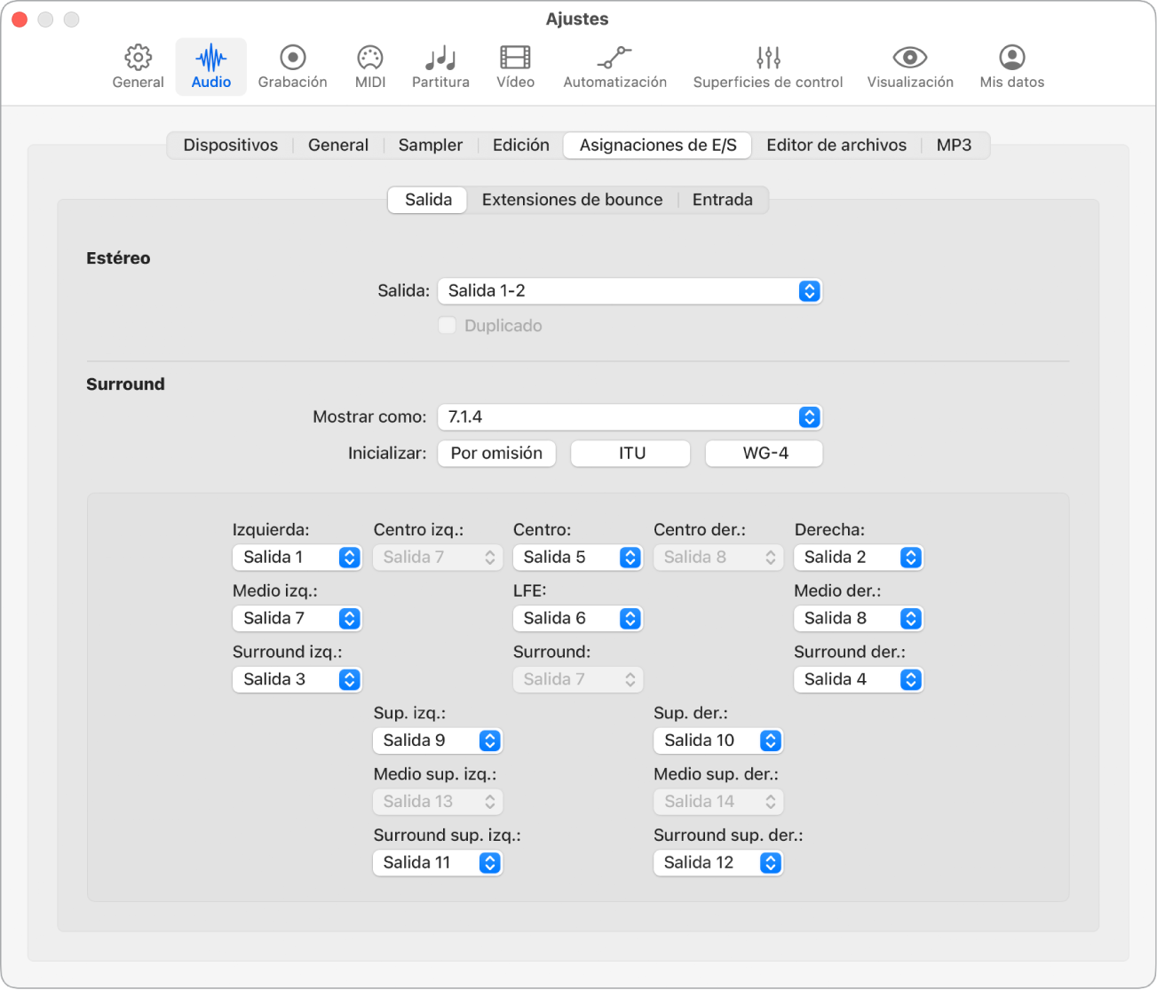Viewport: 1157px width, 990px height.
Task: Open MIDI settings palette icon
Action: tap(369, 59)
